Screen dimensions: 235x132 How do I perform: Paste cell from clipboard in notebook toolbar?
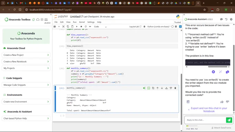point(72,27)
